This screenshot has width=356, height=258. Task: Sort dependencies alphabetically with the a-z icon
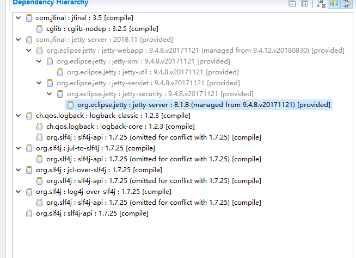point(321,3)
